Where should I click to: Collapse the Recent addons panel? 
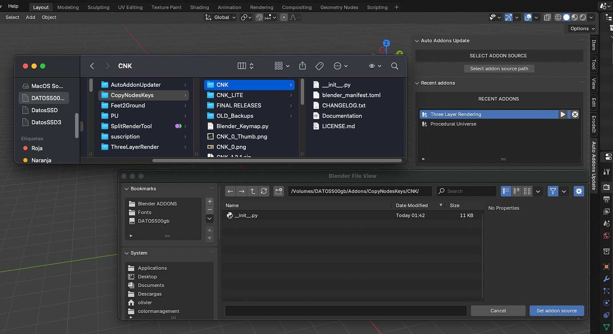[417, 83]
